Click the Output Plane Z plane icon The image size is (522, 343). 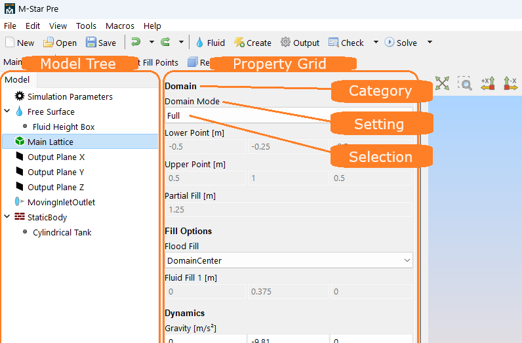coord(20,186)
